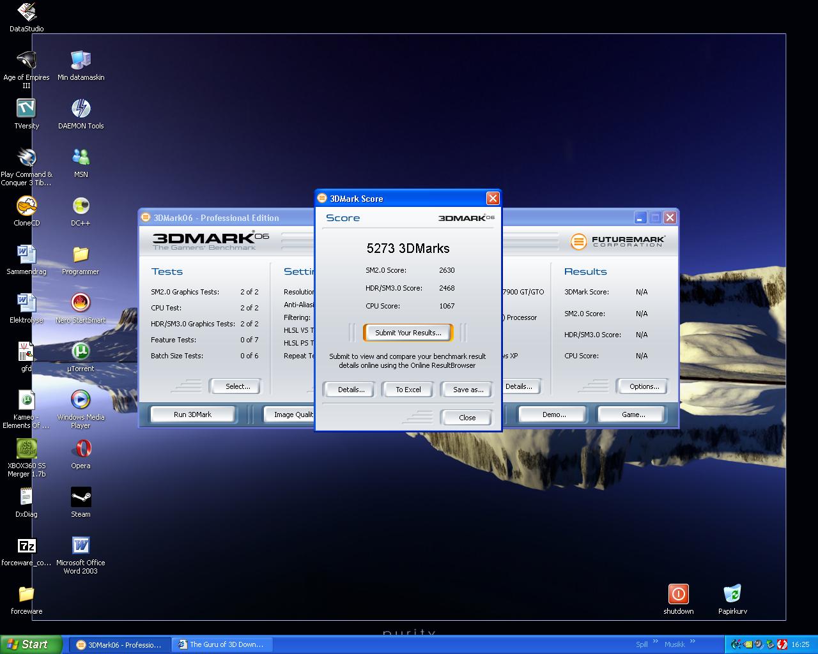Screen dimensions: 818x654
Task: Click Run 3DMark in main window
Action: [x=192, y=414]
